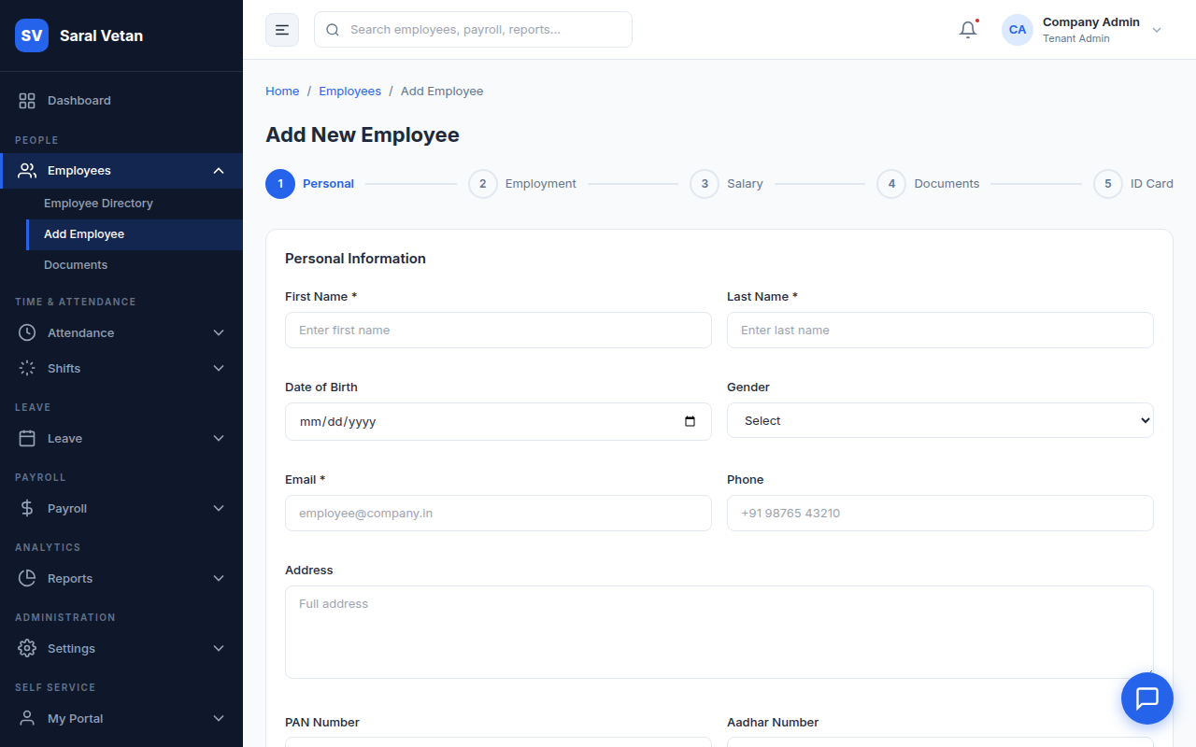Go to step 3 Salary
This screenshot has height=747, width=1196.
click(727, 184)
